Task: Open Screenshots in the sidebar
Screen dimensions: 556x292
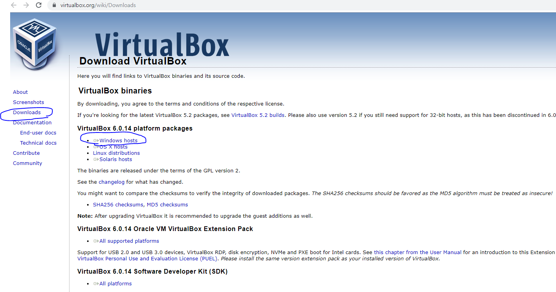Action: (29, 102)
